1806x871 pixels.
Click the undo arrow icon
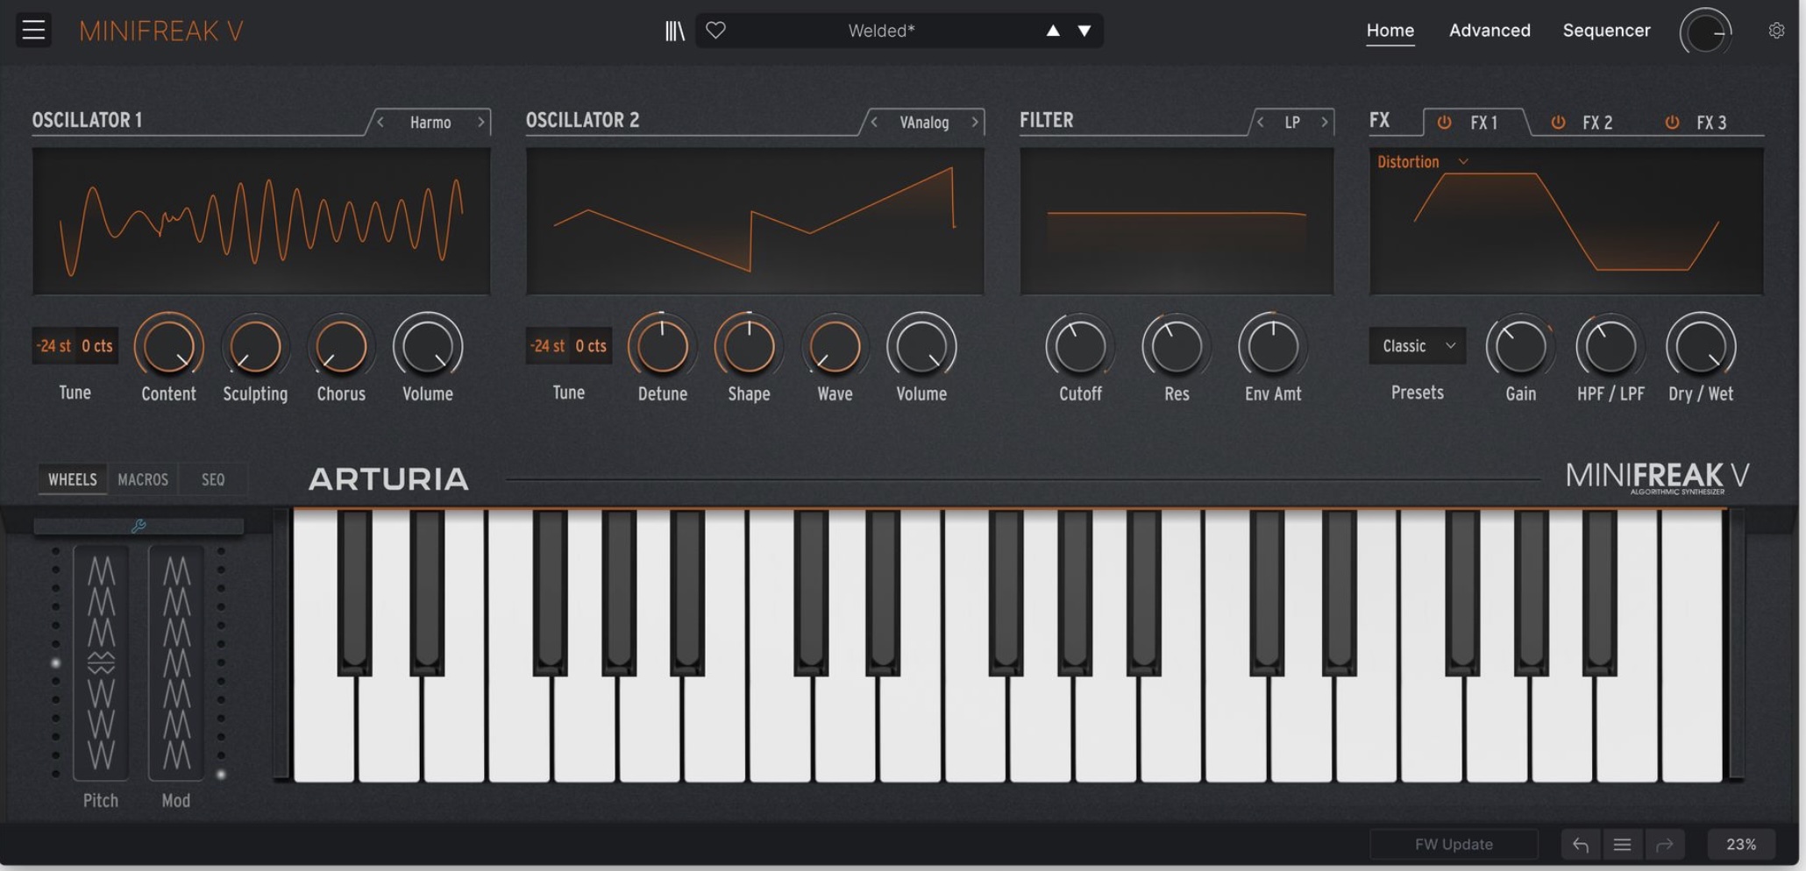[x=1582, y=844]
